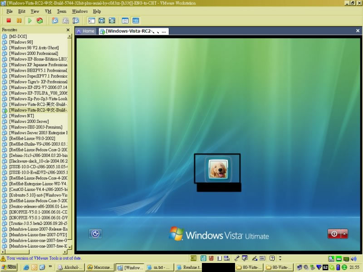This screenshot has width=363, height=272.
Task: Switch to Alcohol taskbar window
Action: (70, 267)
